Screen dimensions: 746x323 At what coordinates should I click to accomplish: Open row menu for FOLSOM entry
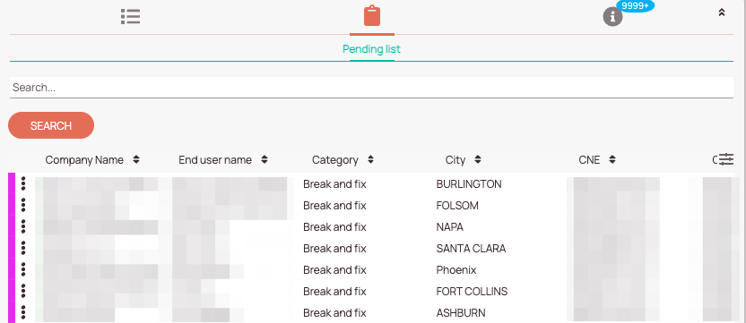(x=23, y=205)
